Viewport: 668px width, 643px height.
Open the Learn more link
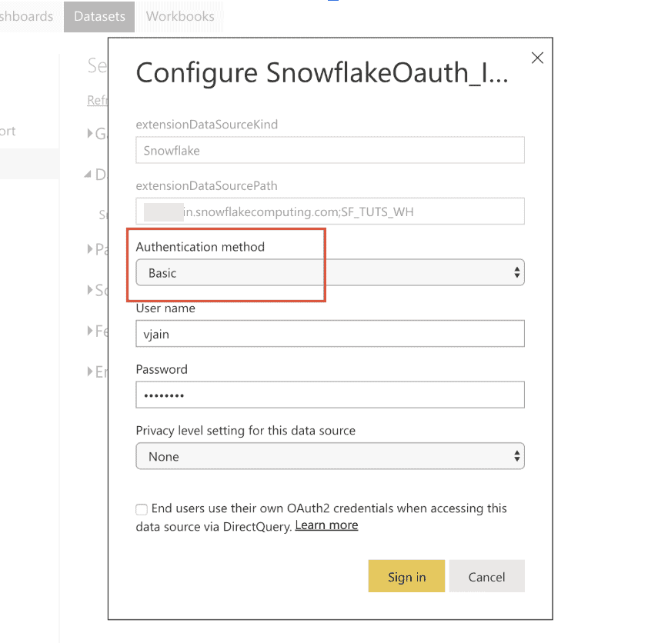[x=326, y=525]
